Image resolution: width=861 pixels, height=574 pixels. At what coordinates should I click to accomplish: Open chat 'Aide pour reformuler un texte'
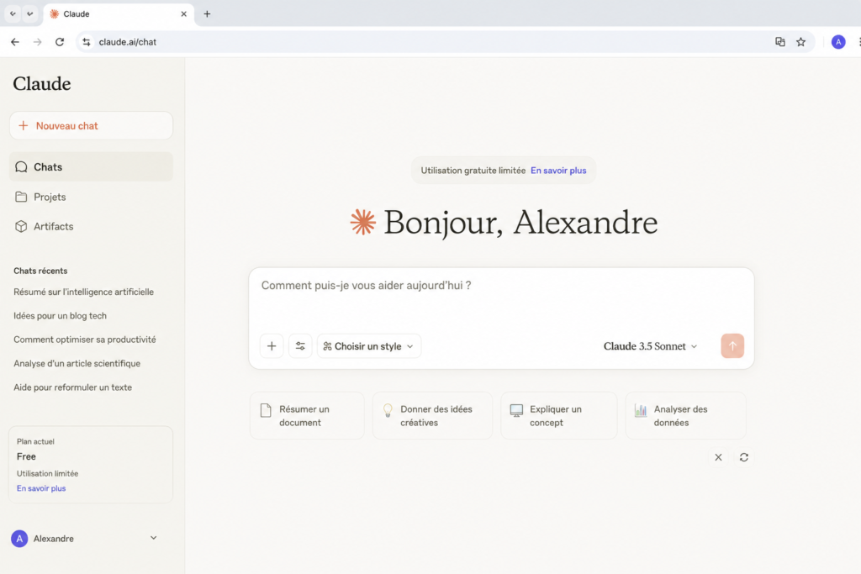[72, 387]
